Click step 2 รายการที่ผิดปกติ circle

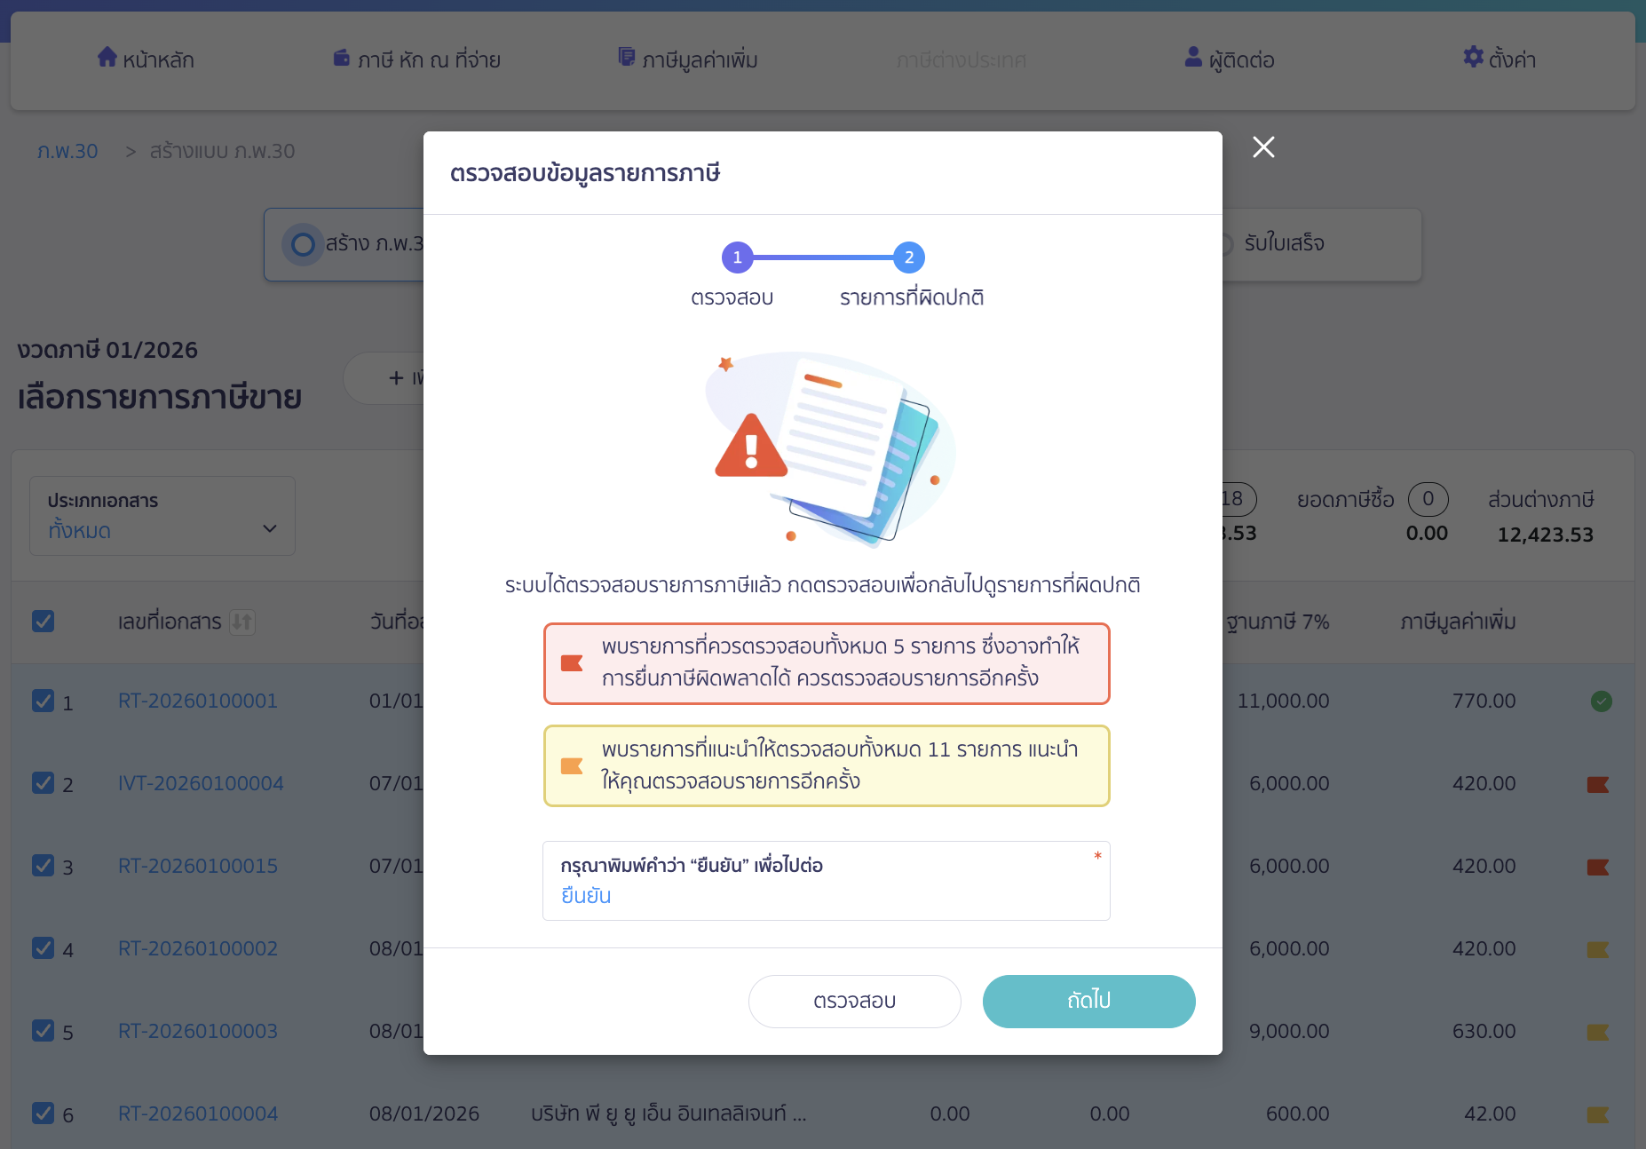click(x=909, y=258)
